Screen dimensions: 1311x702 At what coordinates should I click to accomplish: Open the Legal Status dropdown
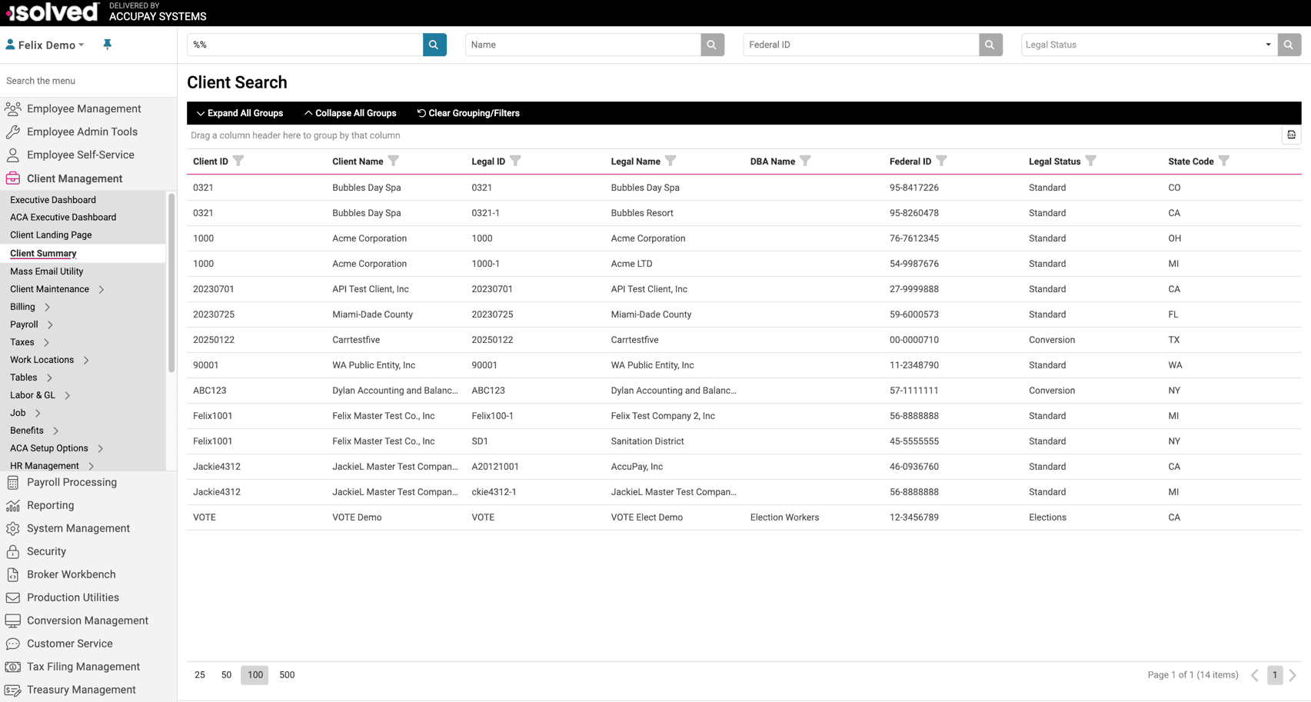pos(1149,45)
